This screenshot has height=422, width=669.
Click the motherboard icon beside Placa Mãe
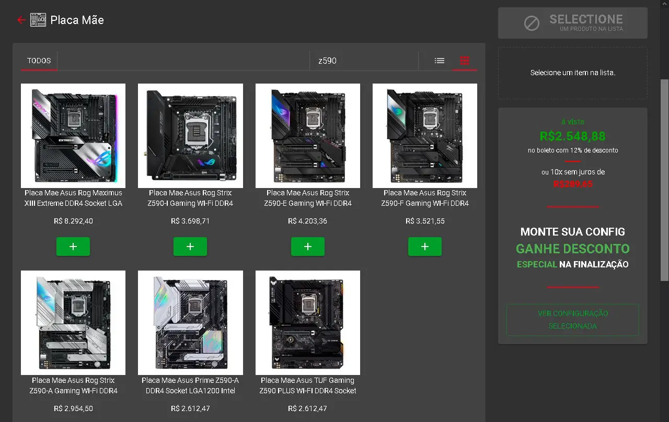coord(38,20)
